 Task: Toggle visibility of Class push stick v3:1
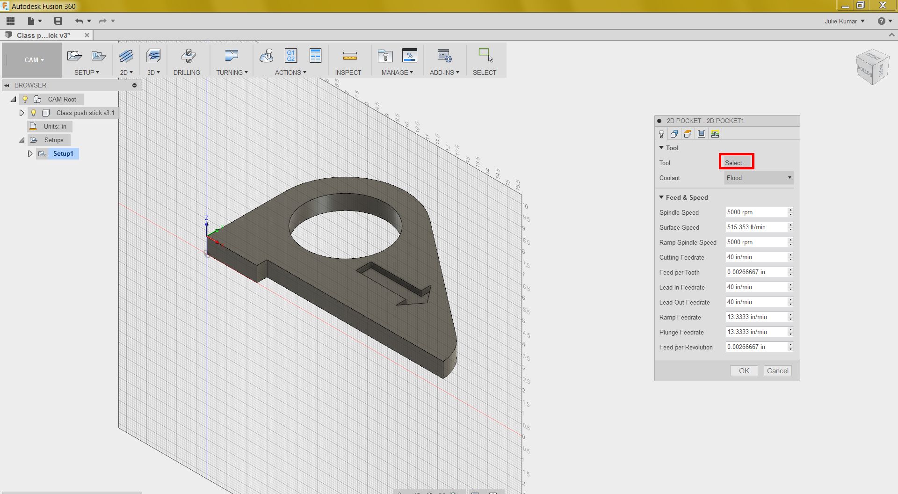[x=33, y=113]
